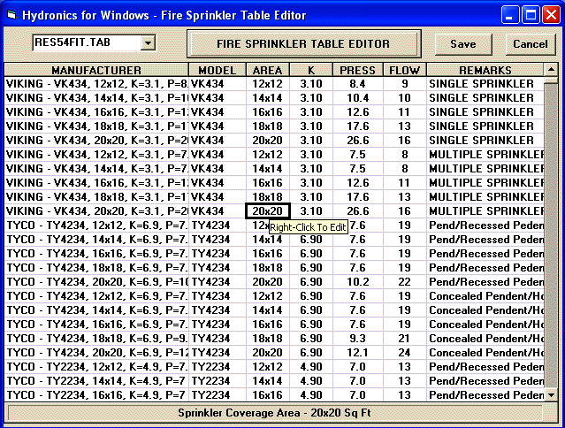Select the highlighted 20x20 area cell
The image size is (565, 428).
(267, 211)
